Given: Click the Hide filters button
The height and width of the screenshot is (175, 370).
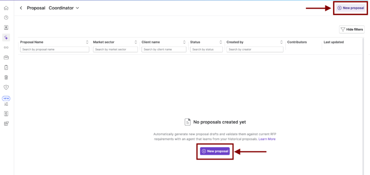Looking at the screenshot, I should click(x=352, y=30).
